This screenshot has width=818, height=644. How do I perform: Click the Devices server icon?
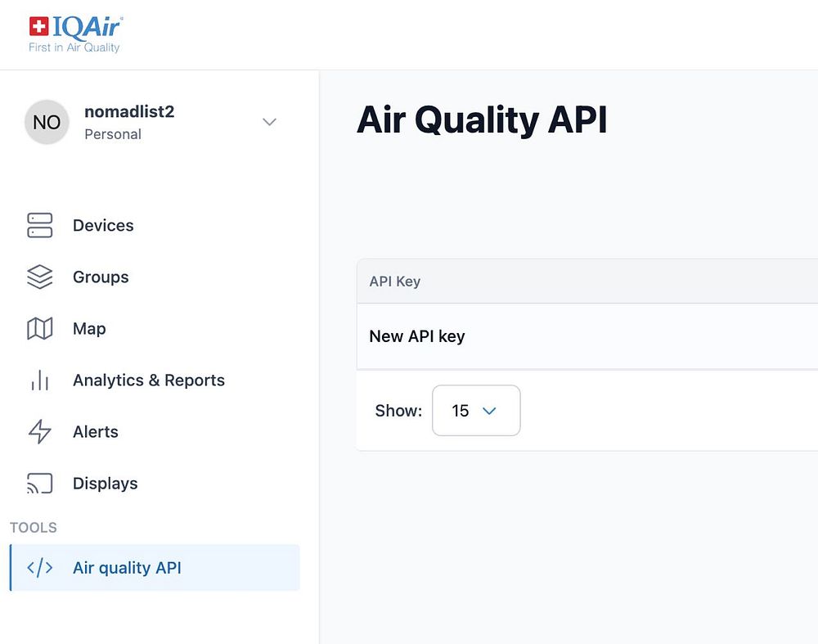coord(39,226)
